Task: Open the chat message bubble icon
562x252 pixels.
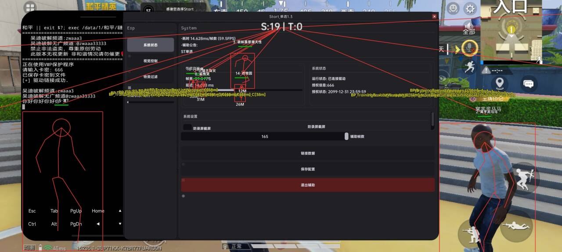Action: click(x=529, y=83)
